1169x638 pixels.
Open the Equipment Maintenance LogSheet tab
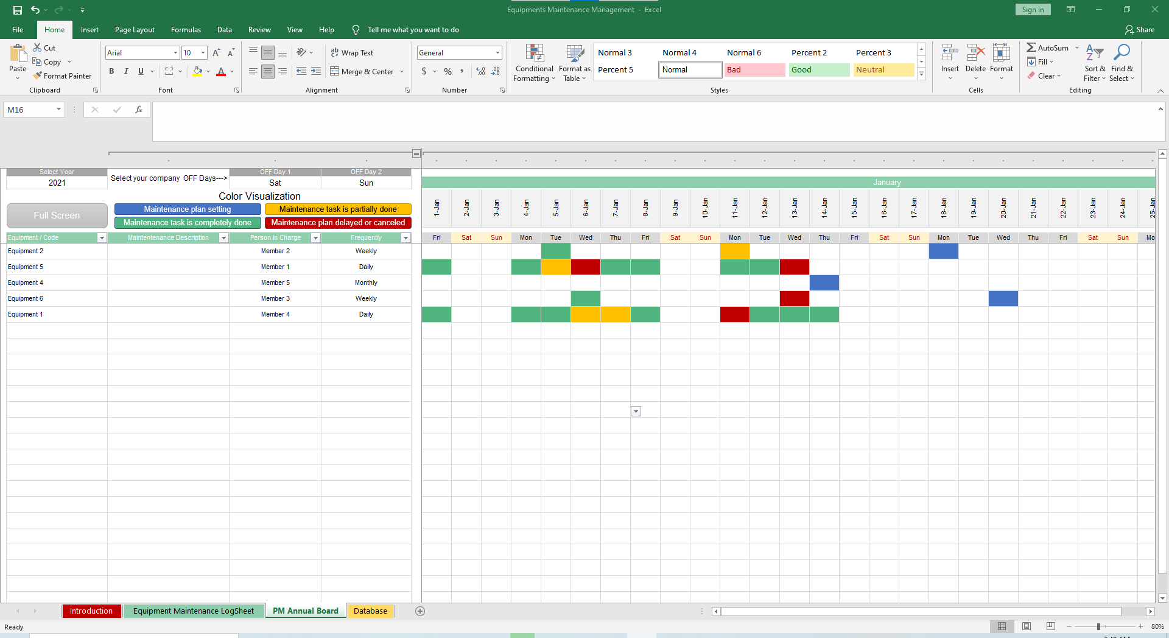point(194,611)
